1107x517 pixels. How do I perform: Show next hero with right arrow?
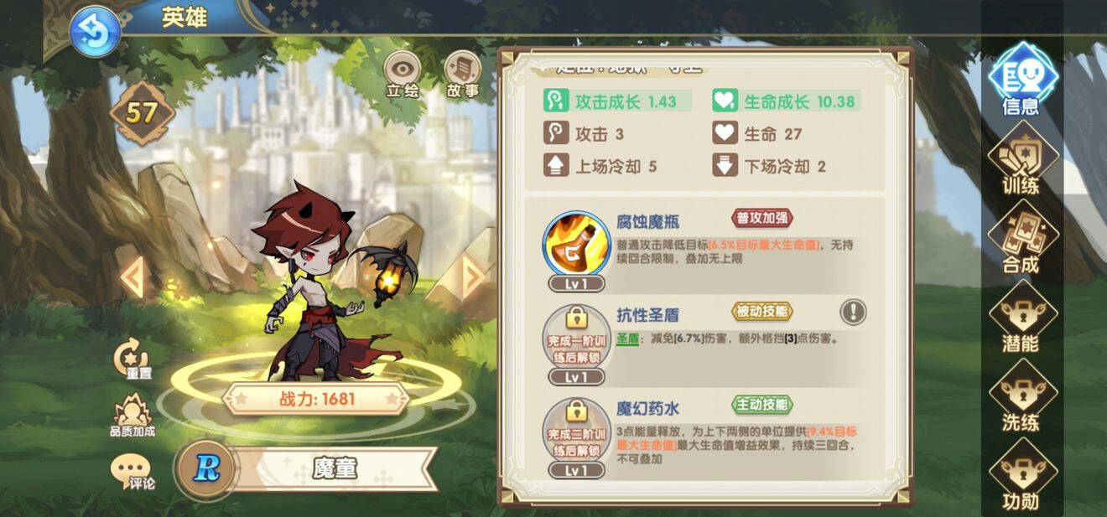point(474,277)
